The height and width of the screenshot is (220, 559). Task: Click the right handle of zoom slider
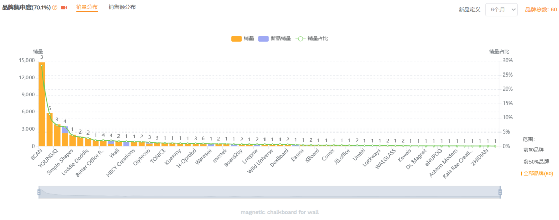[500, 192]
